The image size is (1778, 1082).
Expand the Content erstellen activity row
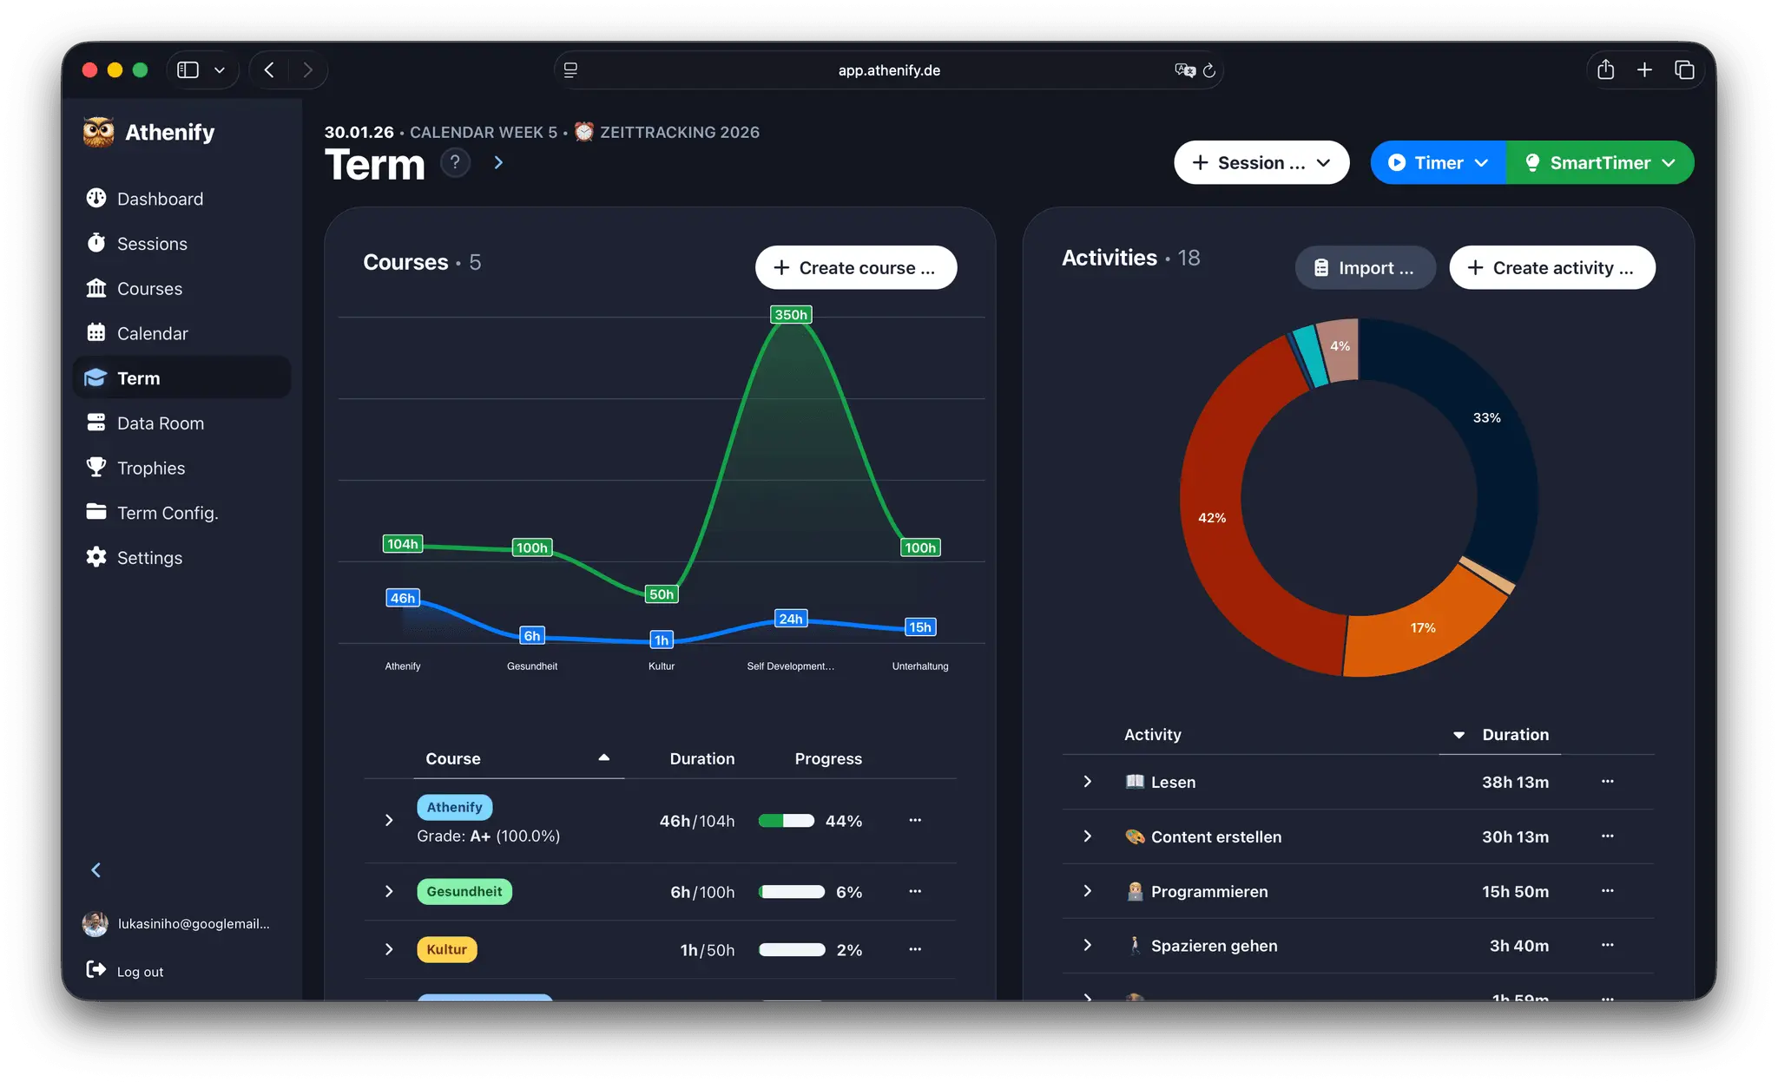(x=1088, y=836)
